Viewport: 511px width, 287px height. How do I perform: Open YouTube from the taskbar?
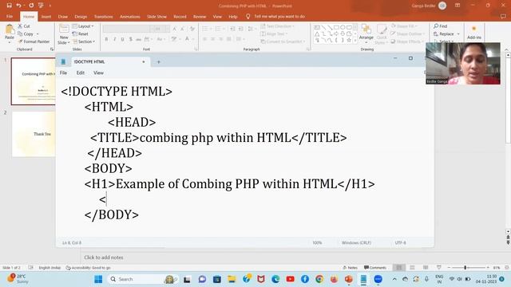coord(290,279)
